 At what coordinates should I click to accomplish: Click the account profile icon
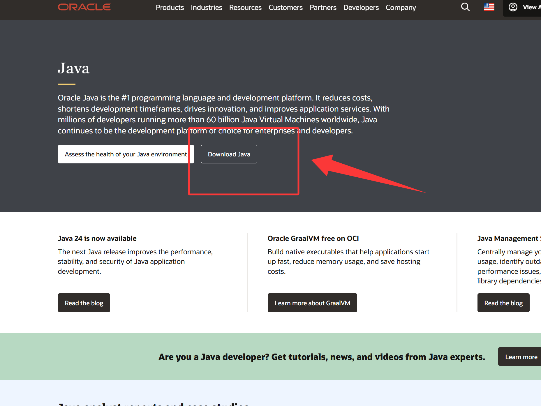tap(513, 7)
